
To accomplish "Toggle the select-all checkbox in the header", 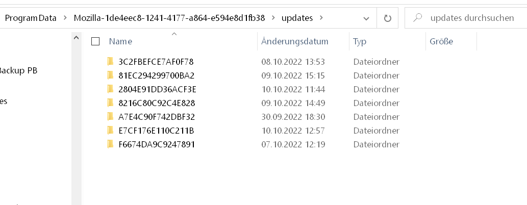I will (x=95, y=41).
